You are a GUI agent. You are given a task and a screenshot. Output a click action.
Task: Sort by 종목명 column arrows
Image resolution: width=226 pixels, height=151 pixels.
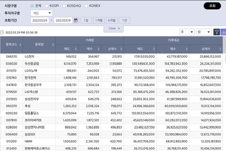pyautogui.click(x=53, y=45)
